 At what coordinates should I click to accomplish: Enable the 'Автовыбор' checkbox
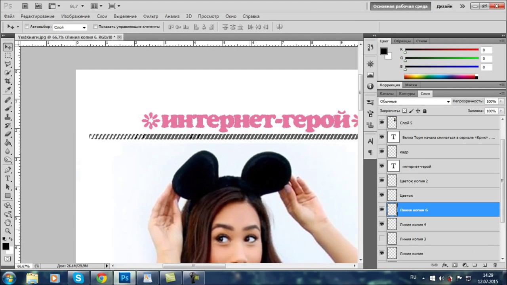27,27
